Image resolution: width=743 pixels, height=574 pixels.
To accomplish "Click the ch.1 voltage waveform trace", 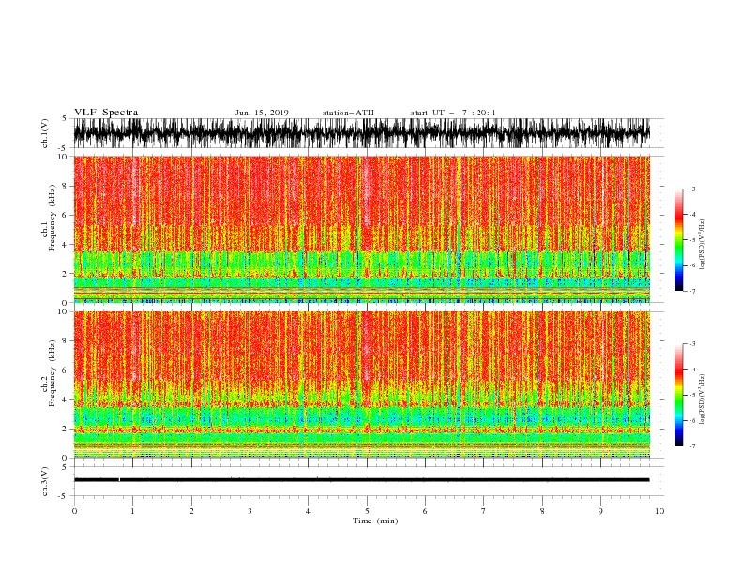I will click(x=361, y=133).
